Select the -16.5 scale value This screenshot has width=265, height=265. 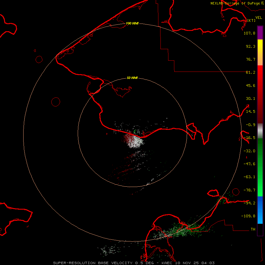(x=249, y=138)
